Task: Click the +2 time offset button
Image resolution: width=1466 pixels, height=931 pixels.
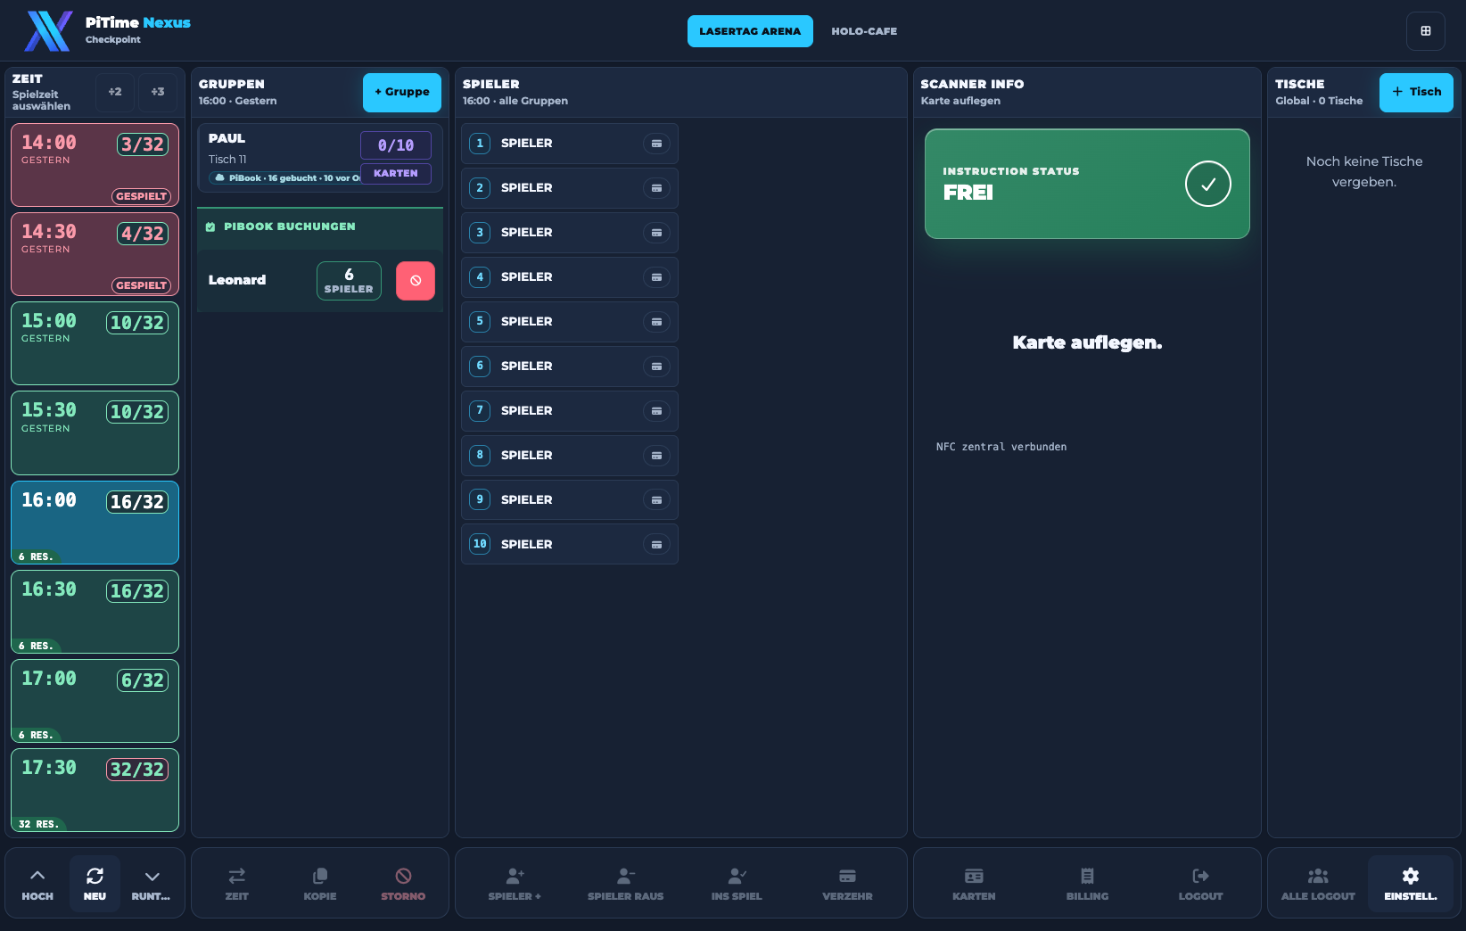Action: (x=115, y=92)
